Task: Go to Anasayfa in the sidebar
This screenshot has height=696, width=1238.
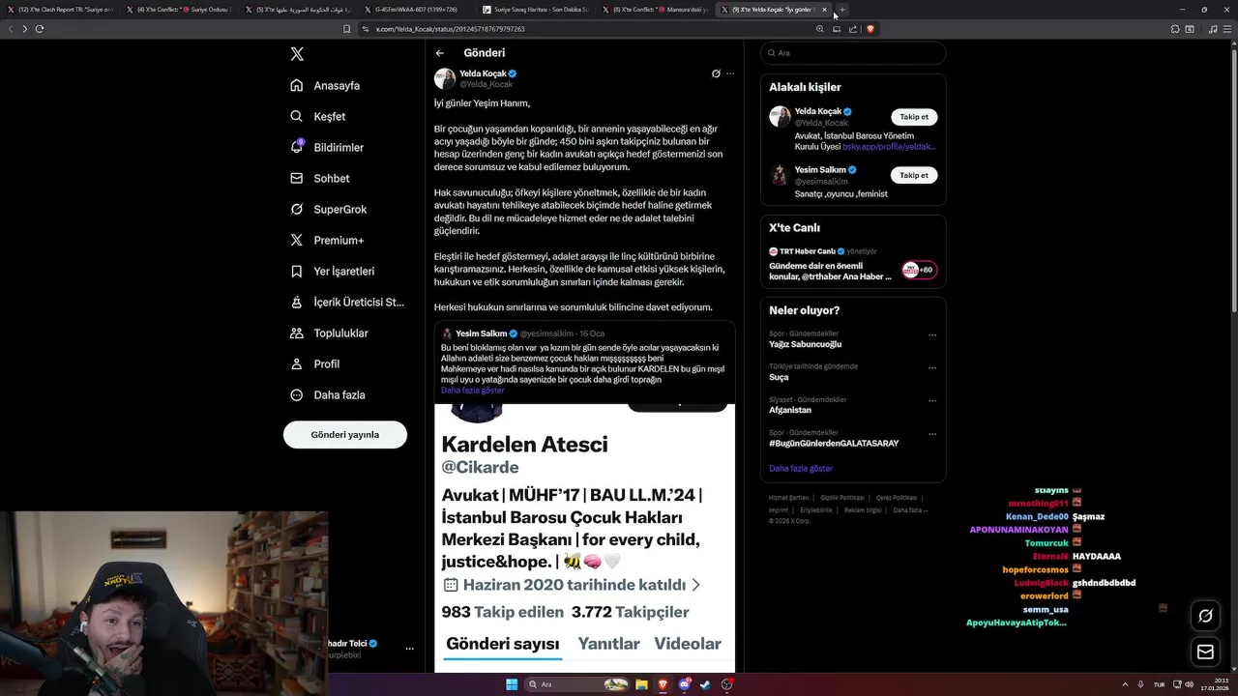Action: [325, 85]
